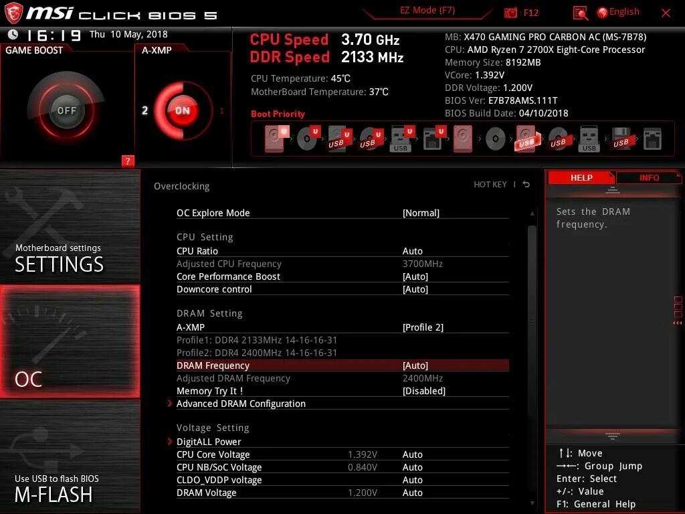Open the M-FLASH section

pos(70,456)
